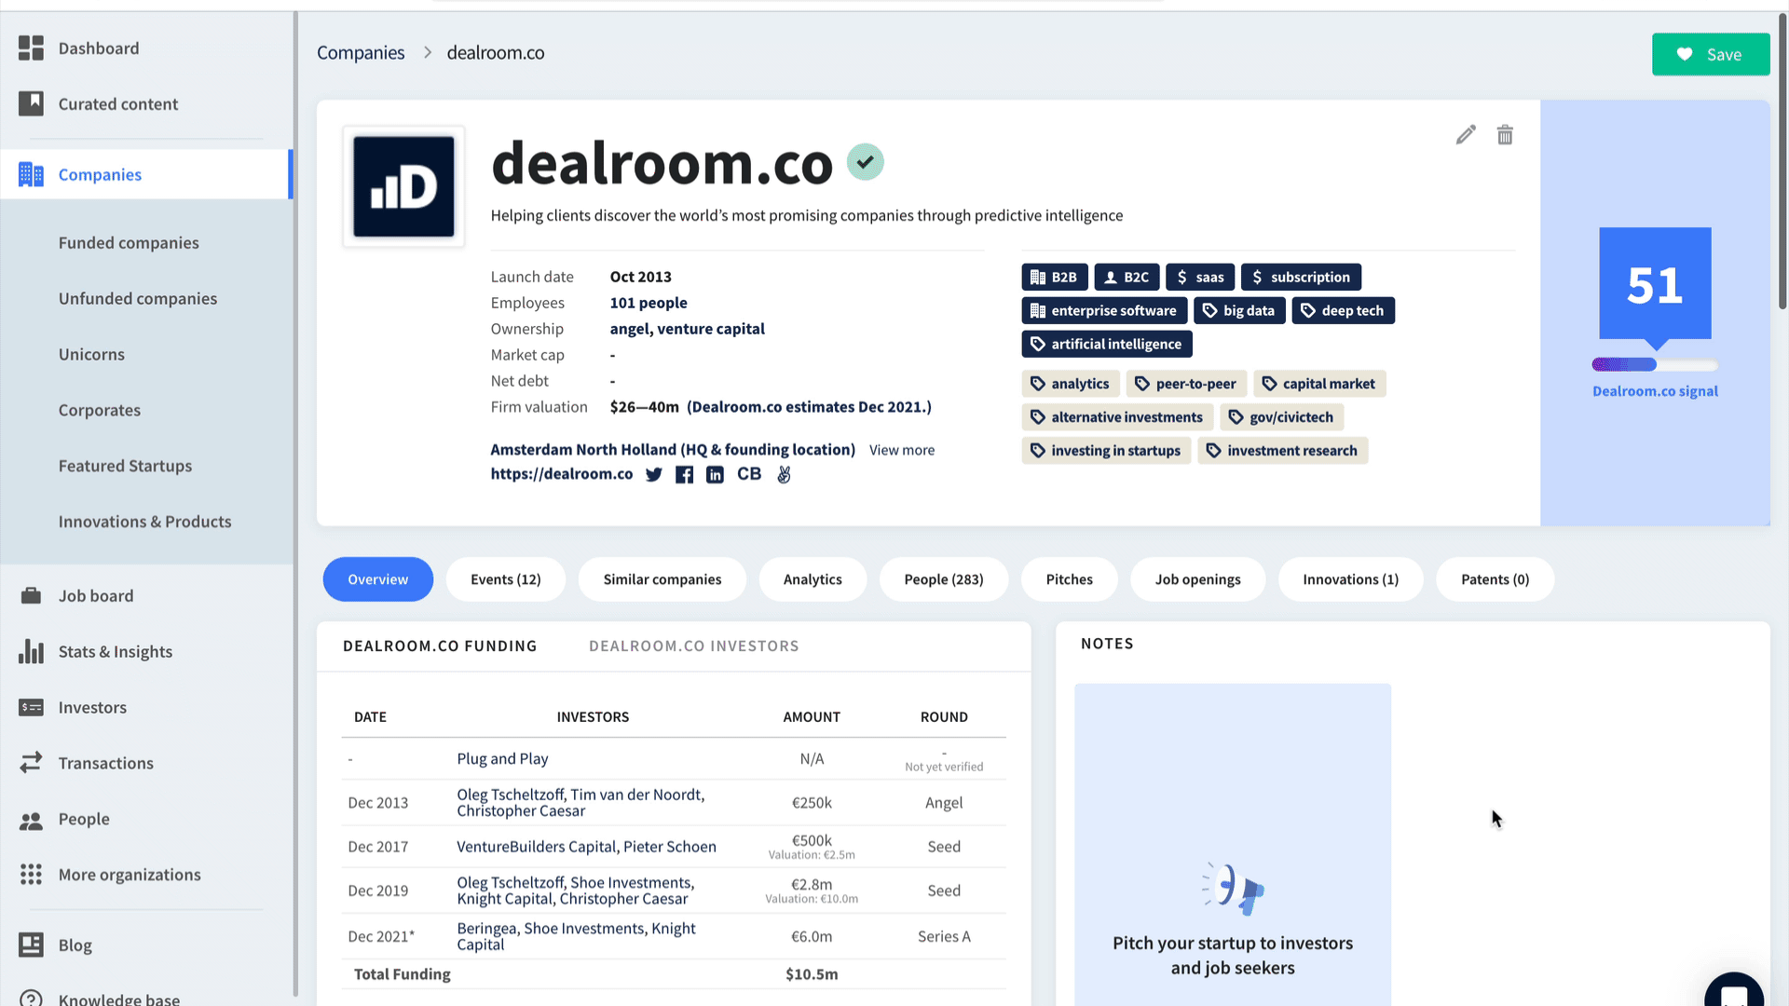Open Unicorns submenu item

coord(91,355)
